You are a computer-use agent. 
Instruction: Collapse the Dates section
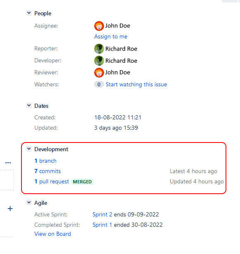(x=29, y=105)
